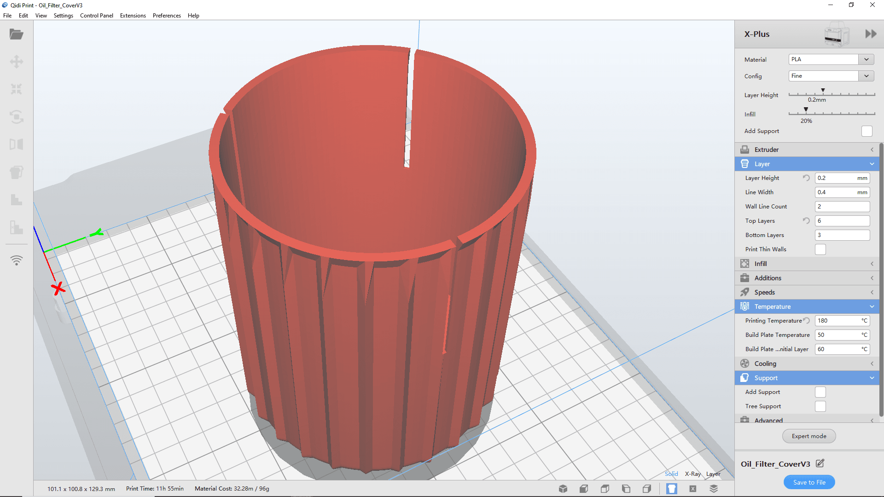Click the Layer Height 0.2 field
Viewport: 884px width, 497px height.
842,178
